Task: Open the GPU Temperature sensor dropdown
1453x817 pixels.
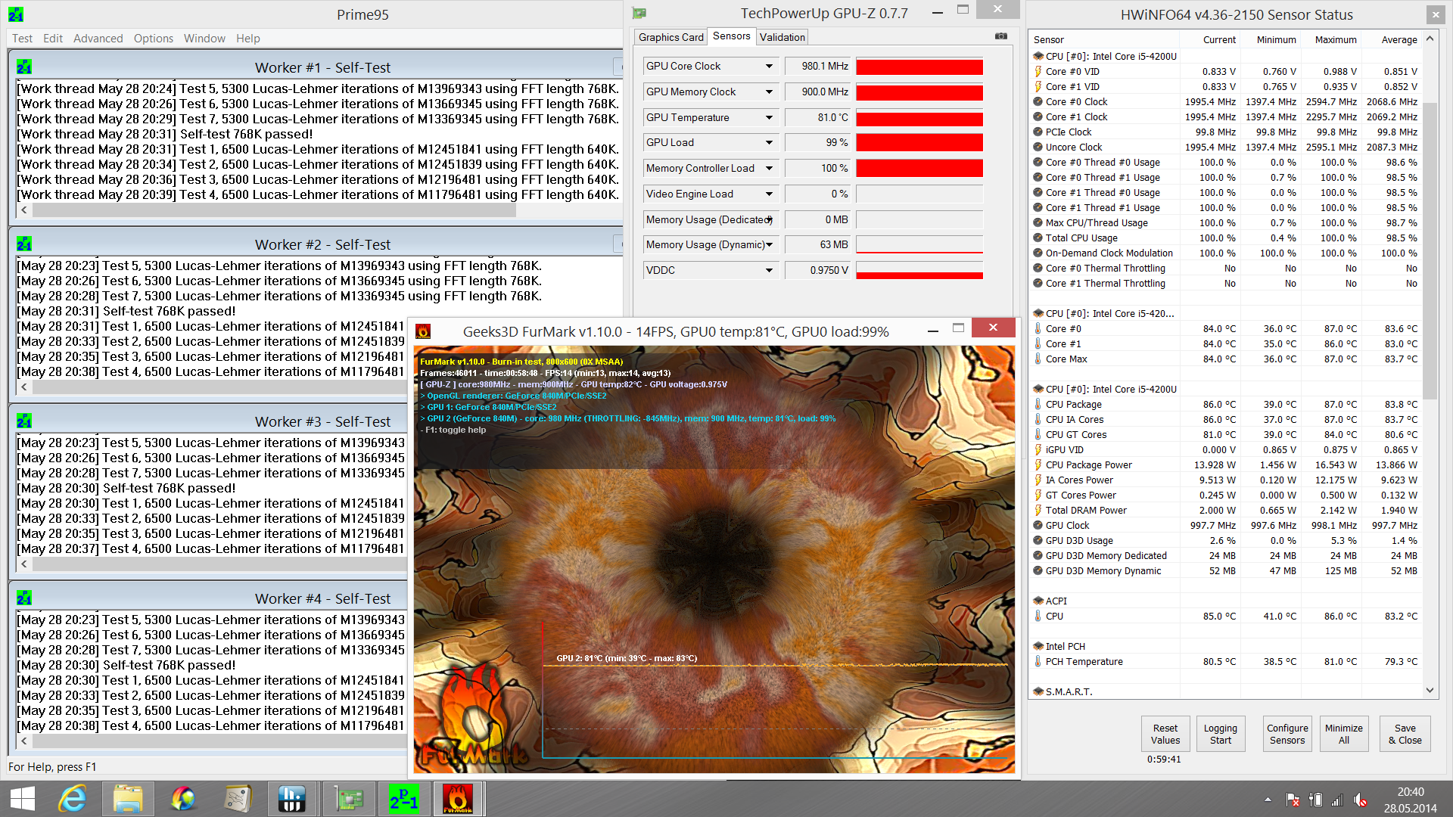Action: pos(769,118)
